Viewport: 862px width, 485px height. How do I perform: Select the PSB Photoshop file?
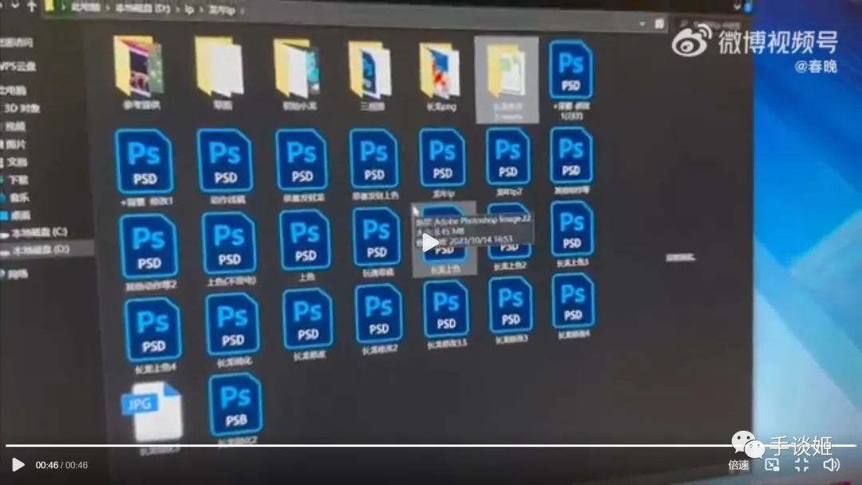click(235, 410)
